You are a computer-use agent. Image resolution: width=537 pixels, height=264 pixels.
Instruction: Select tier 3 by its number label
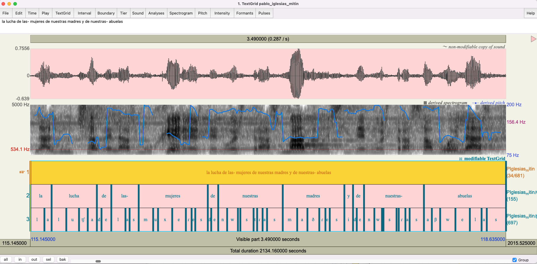28,219
